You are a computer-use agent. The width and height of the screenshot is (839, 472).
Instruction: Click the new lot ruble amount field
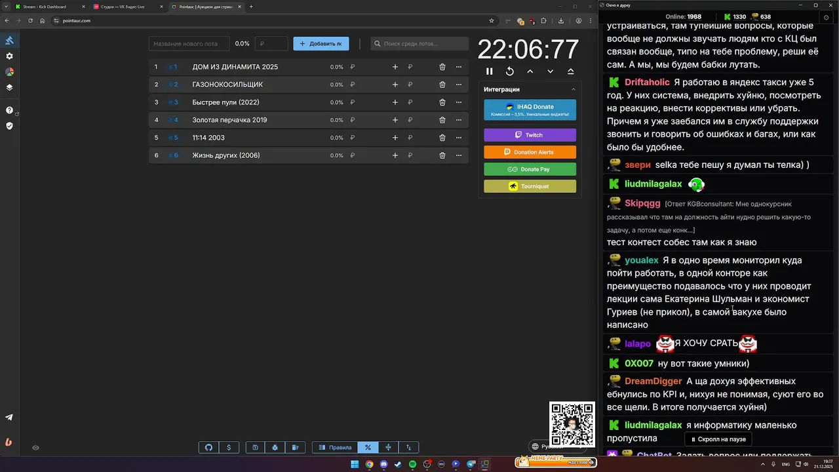(x=271, y=44)
